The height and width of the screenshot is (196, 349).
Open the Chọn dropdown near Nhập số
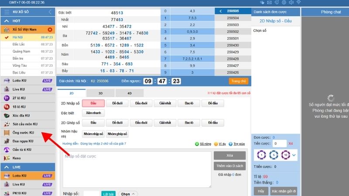coord(128,193)
